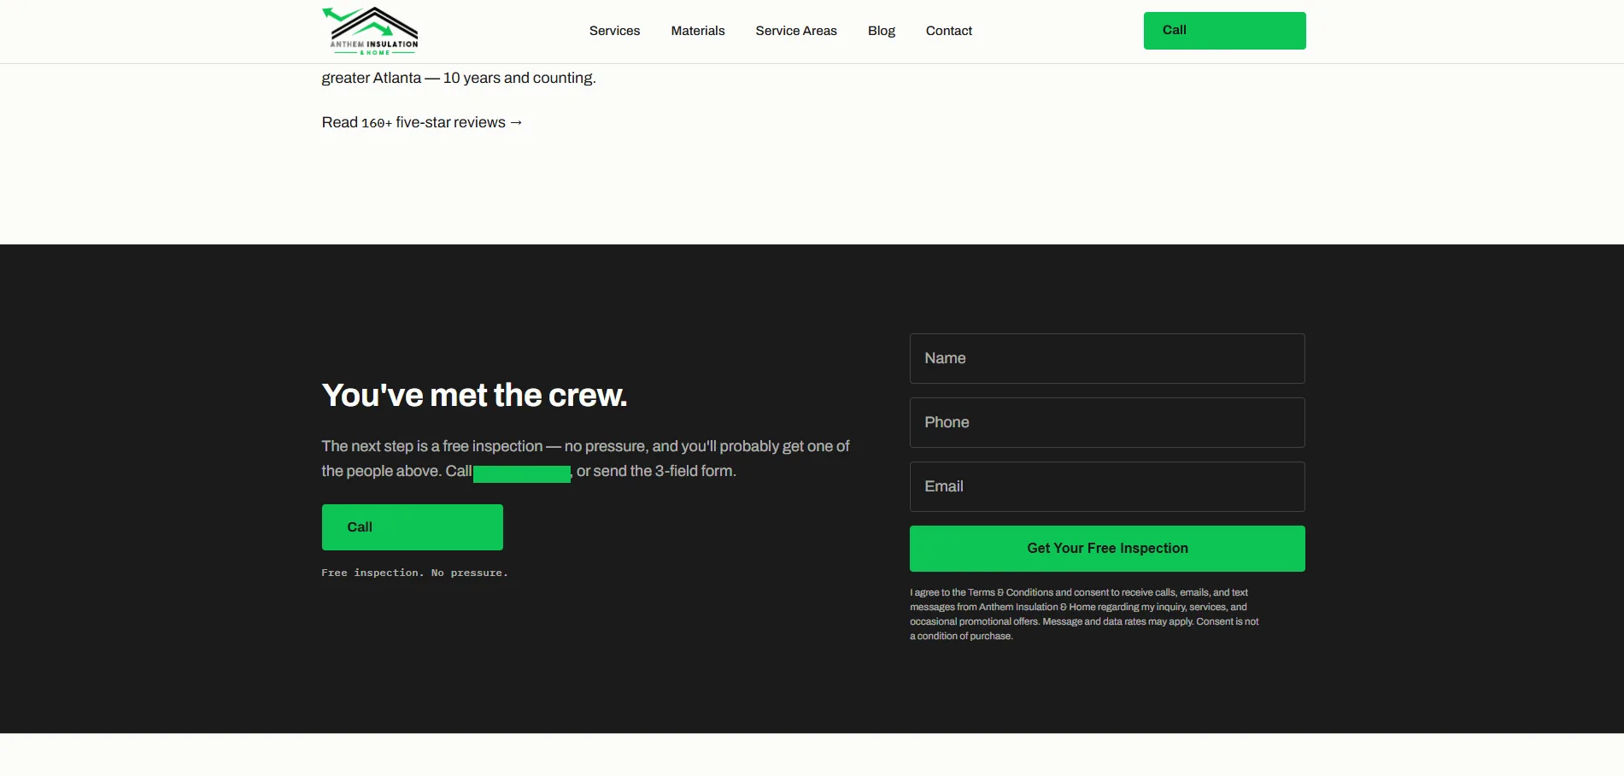Click the Anthem Insulation logo

coord(370,31)
